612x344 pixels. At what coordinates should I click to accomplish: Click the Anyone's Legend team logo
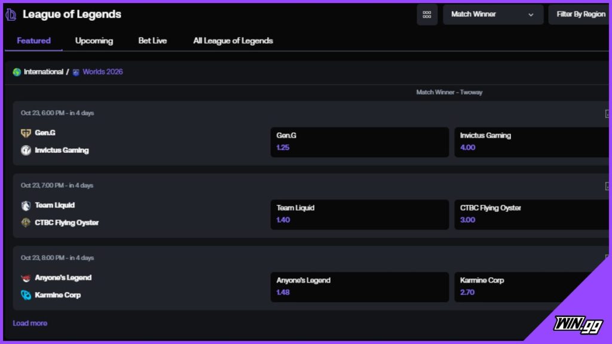point(26,278)
